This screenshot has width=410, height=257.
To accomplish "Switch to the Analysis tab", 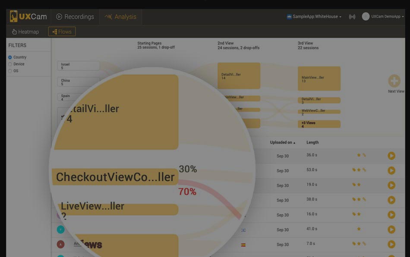I will 120,17.
